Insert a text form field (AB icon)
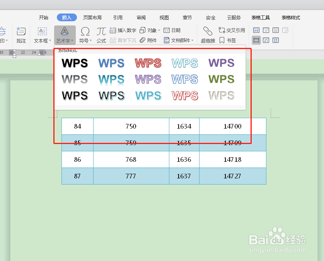The width and height of the screenshot is (324, 261). coord(256,31)
